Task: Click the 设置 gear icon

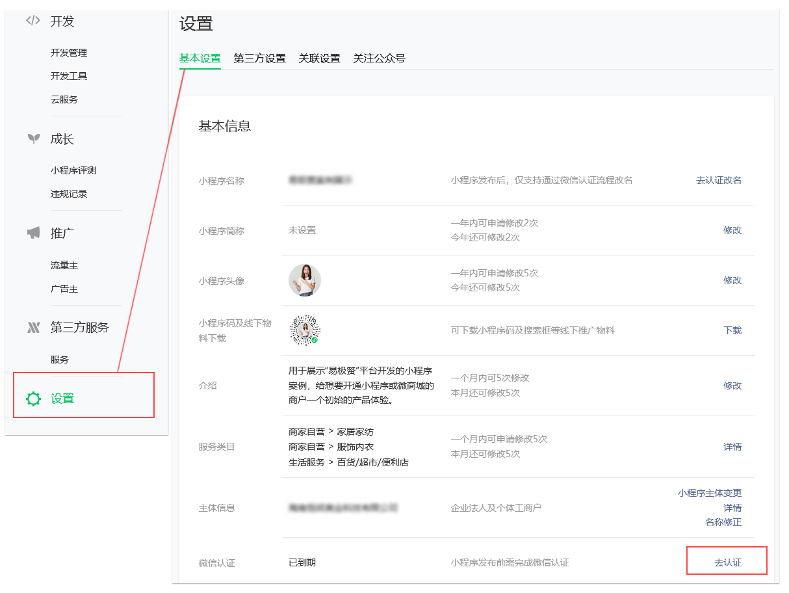Action: (x=33, y=399)
